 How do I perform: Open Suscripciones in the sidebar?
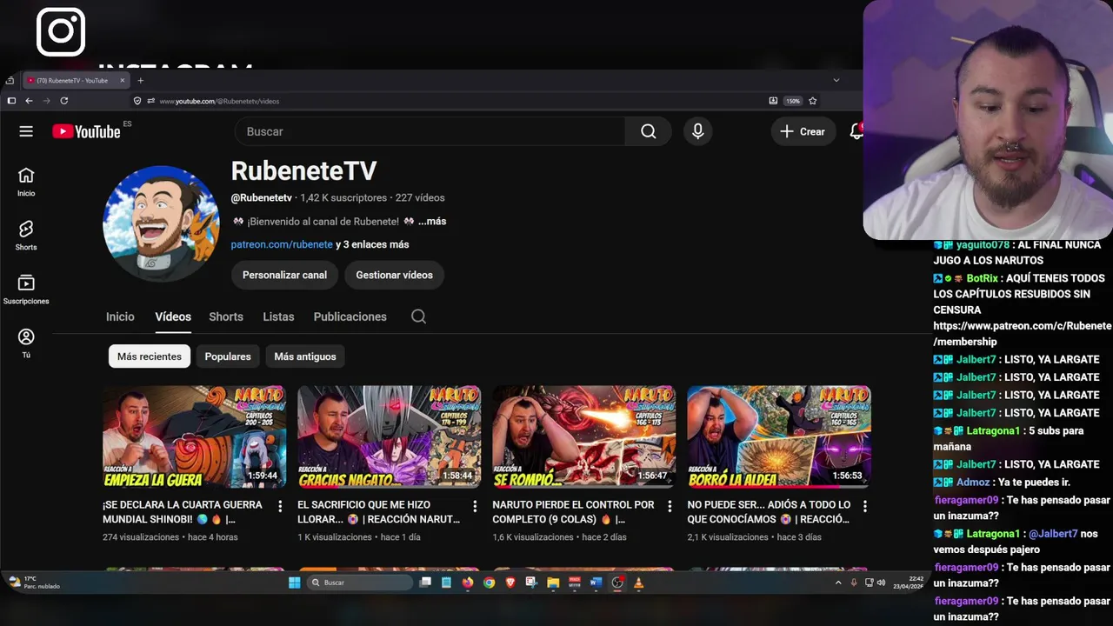pyautogui.click(x=26, y=290)
